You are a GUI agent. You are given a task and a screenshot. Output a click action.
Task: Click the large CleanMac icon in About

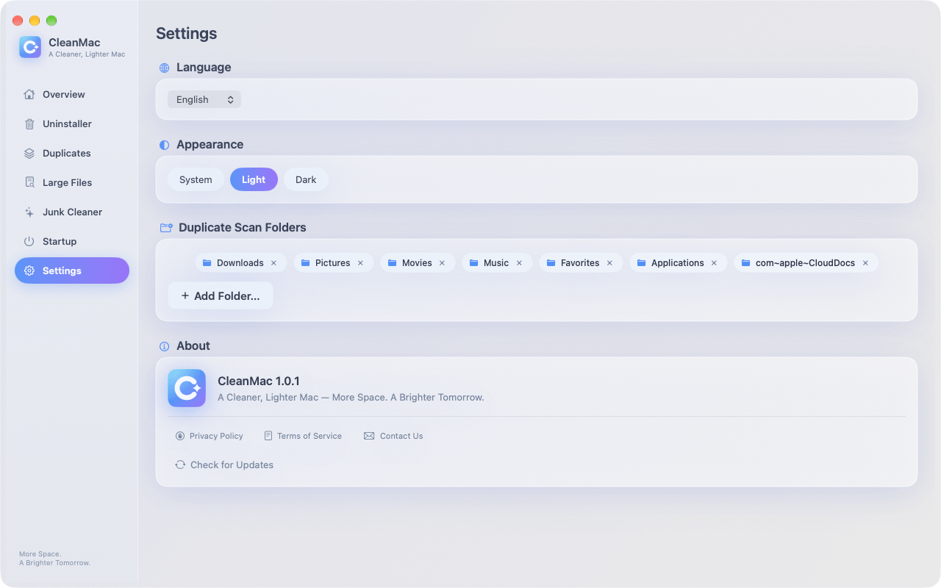187,388
